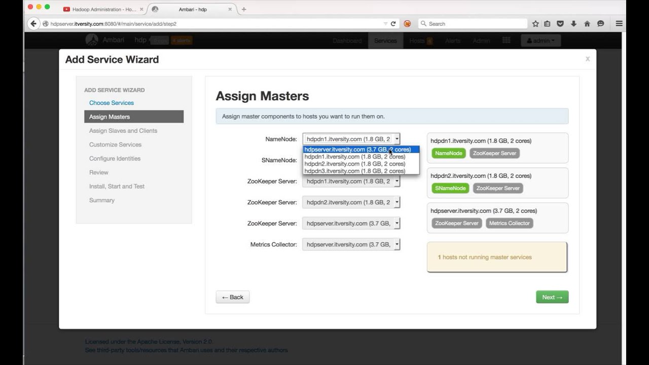
Task: Open a new tab with plus icon
Action: pos(244,9)
